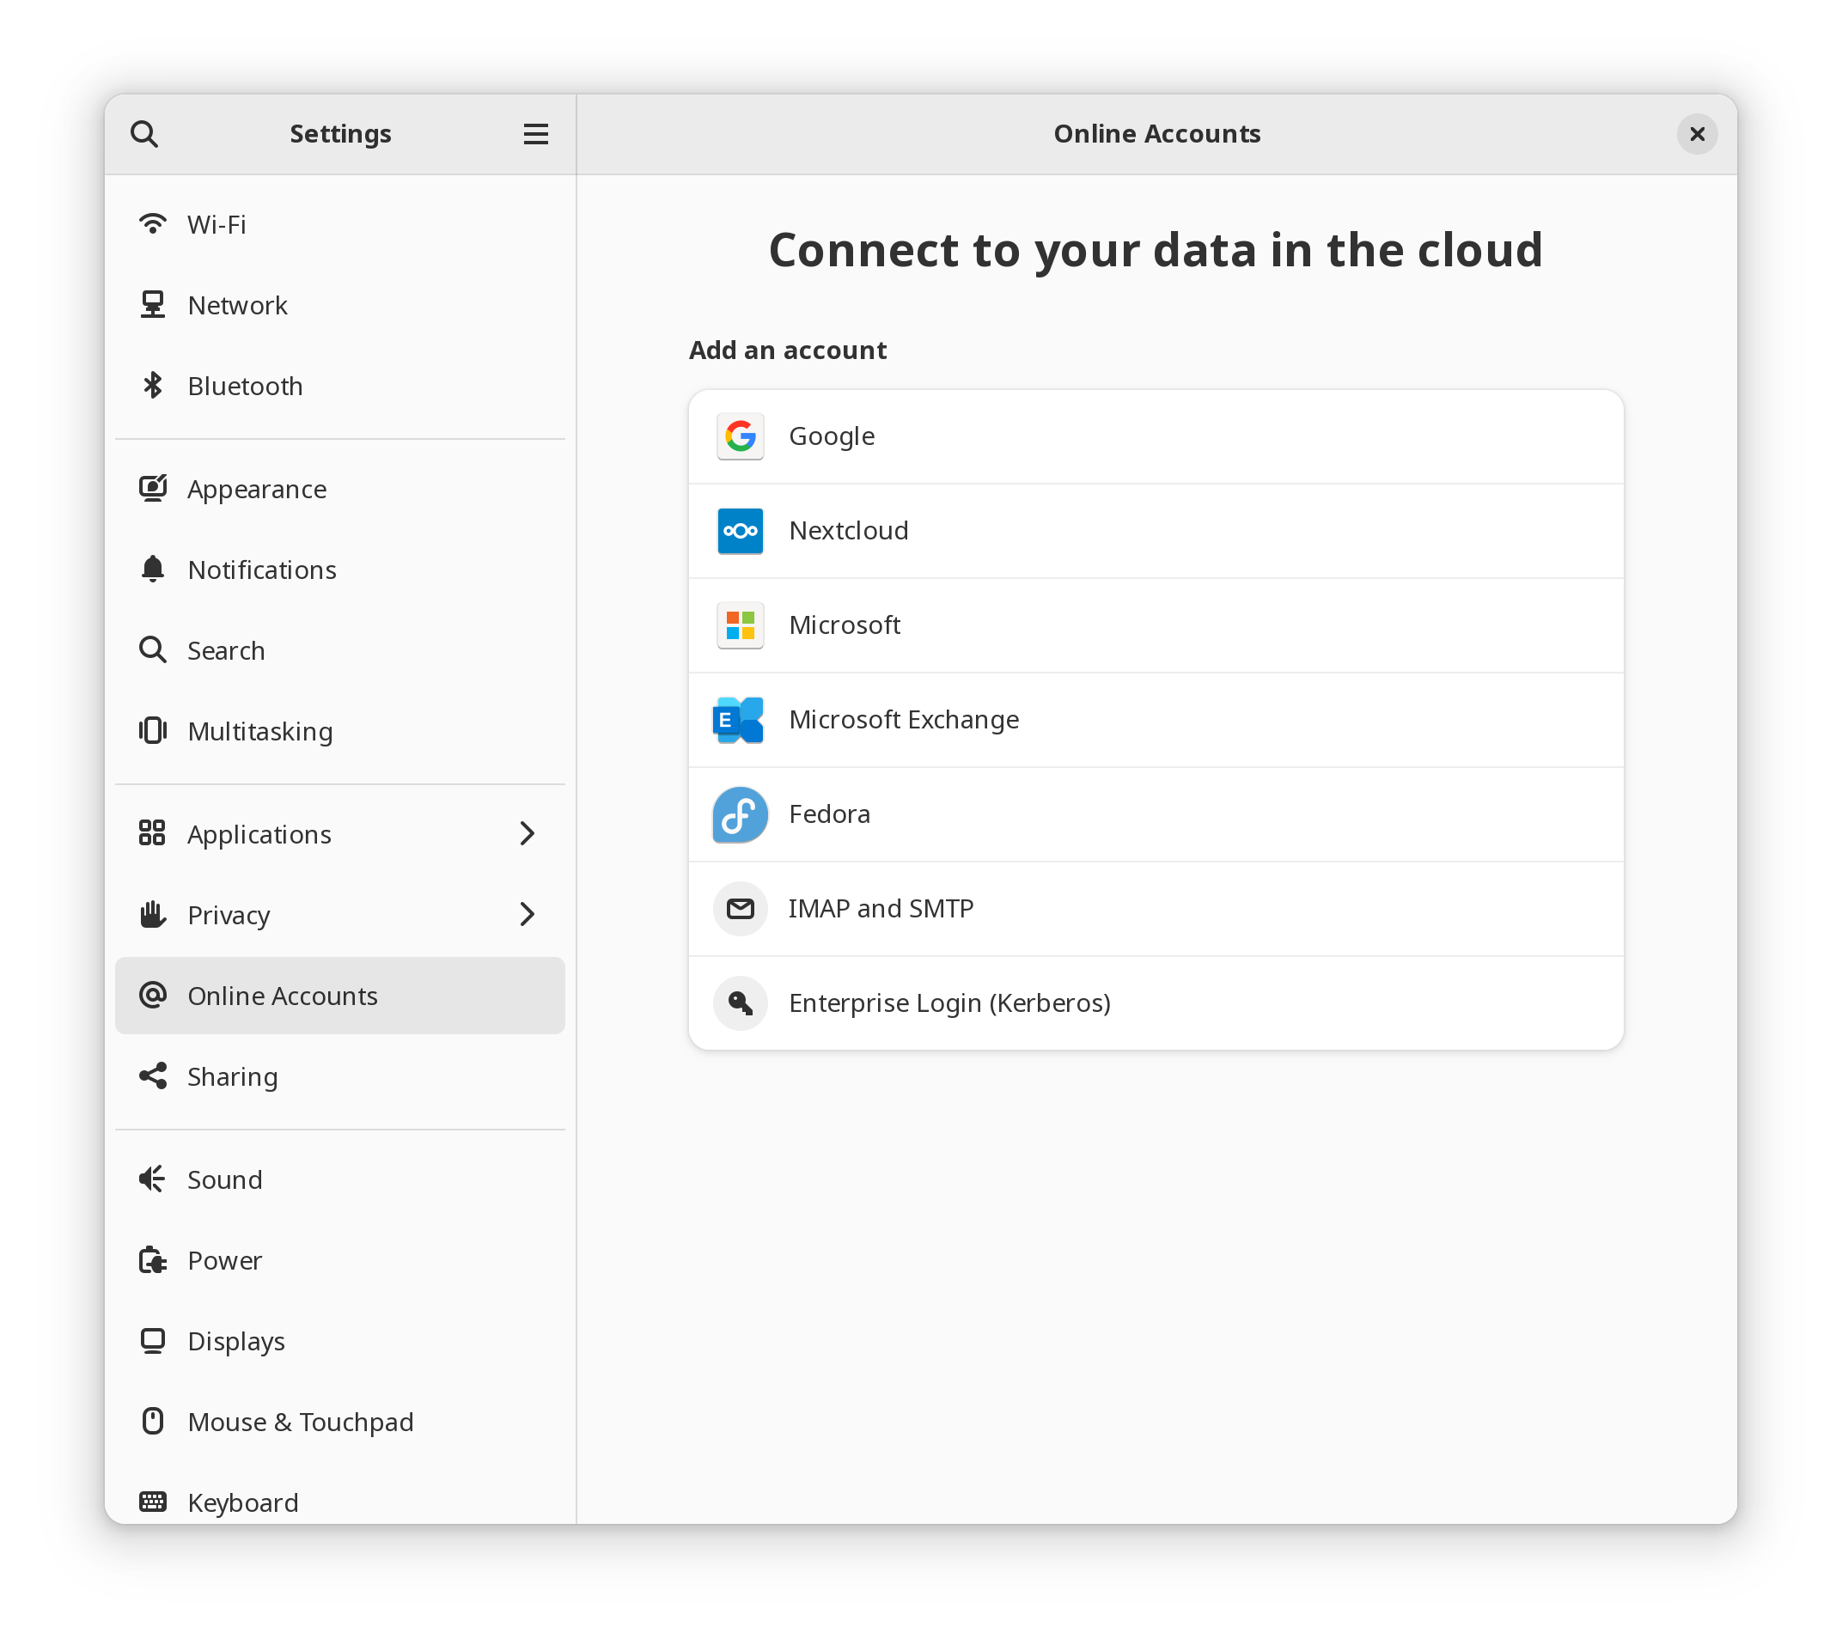The width and height of the screenshot is (1842, 1639).
Task: Click the Bluetooth sidebar icon
Action: (152, 386)
